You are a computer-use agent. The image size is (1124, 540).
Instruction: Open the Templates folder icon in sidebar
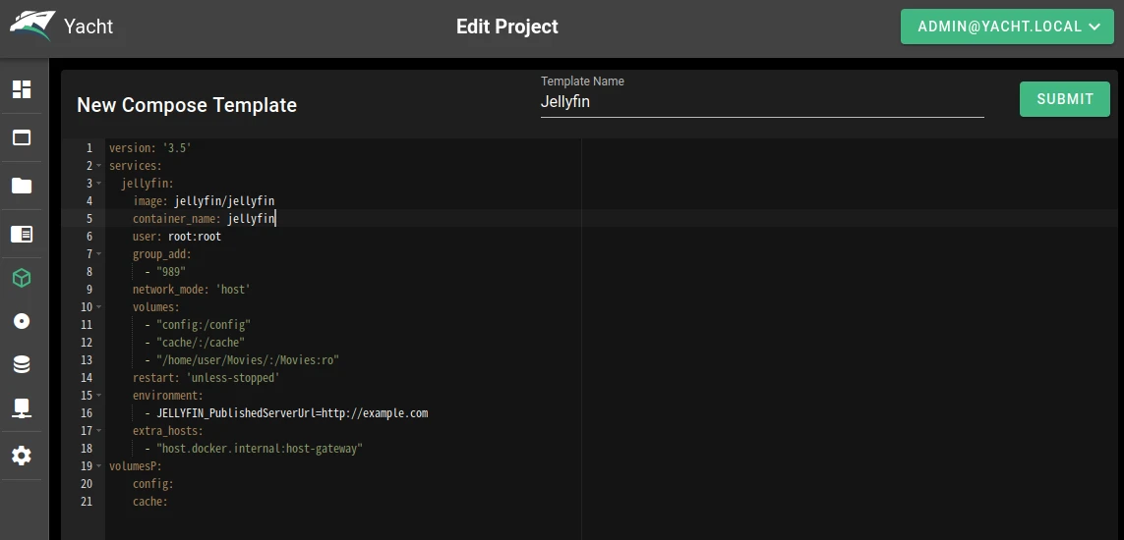click(x=22, y=187)
